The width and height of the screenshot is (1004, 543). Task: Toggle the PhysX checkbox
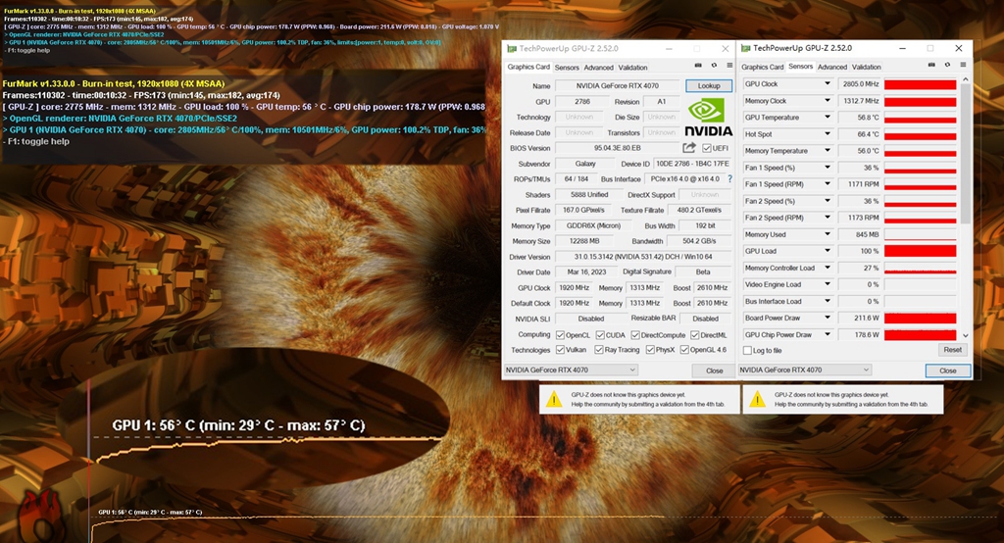[650, 350]
